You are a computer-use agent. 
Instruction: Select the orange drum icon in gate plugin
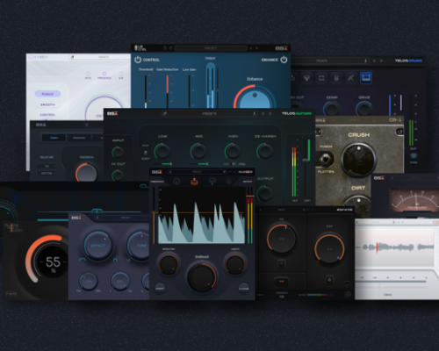pyautogui.click(x=194, y=182)
